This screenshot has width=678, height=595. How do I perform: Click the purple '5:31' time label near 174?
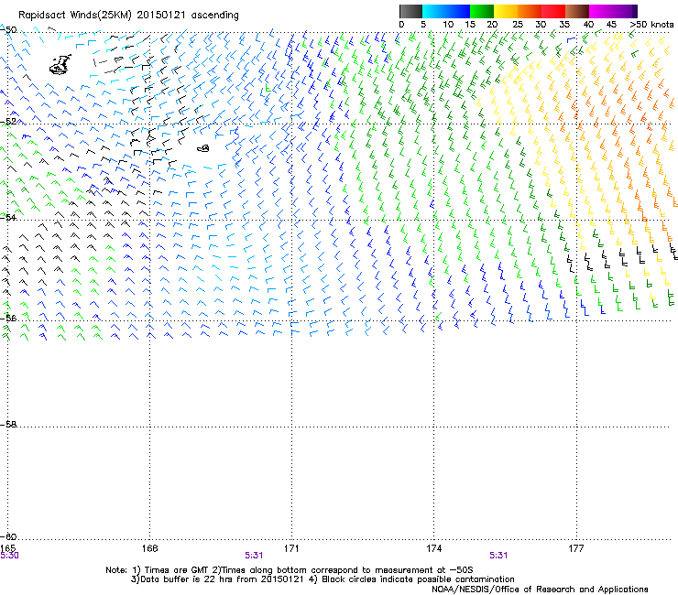tap(498, 556)
